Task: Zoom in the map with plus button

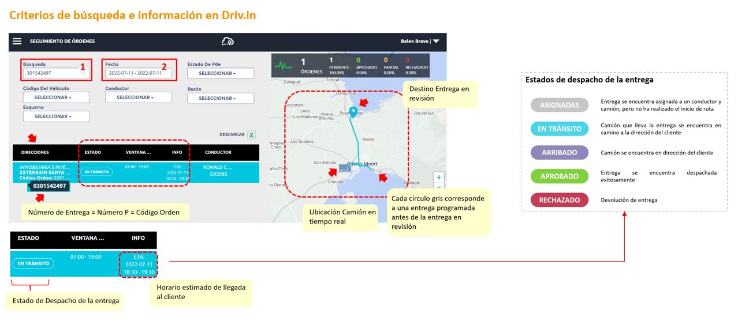Action: [x=439, y=178]
